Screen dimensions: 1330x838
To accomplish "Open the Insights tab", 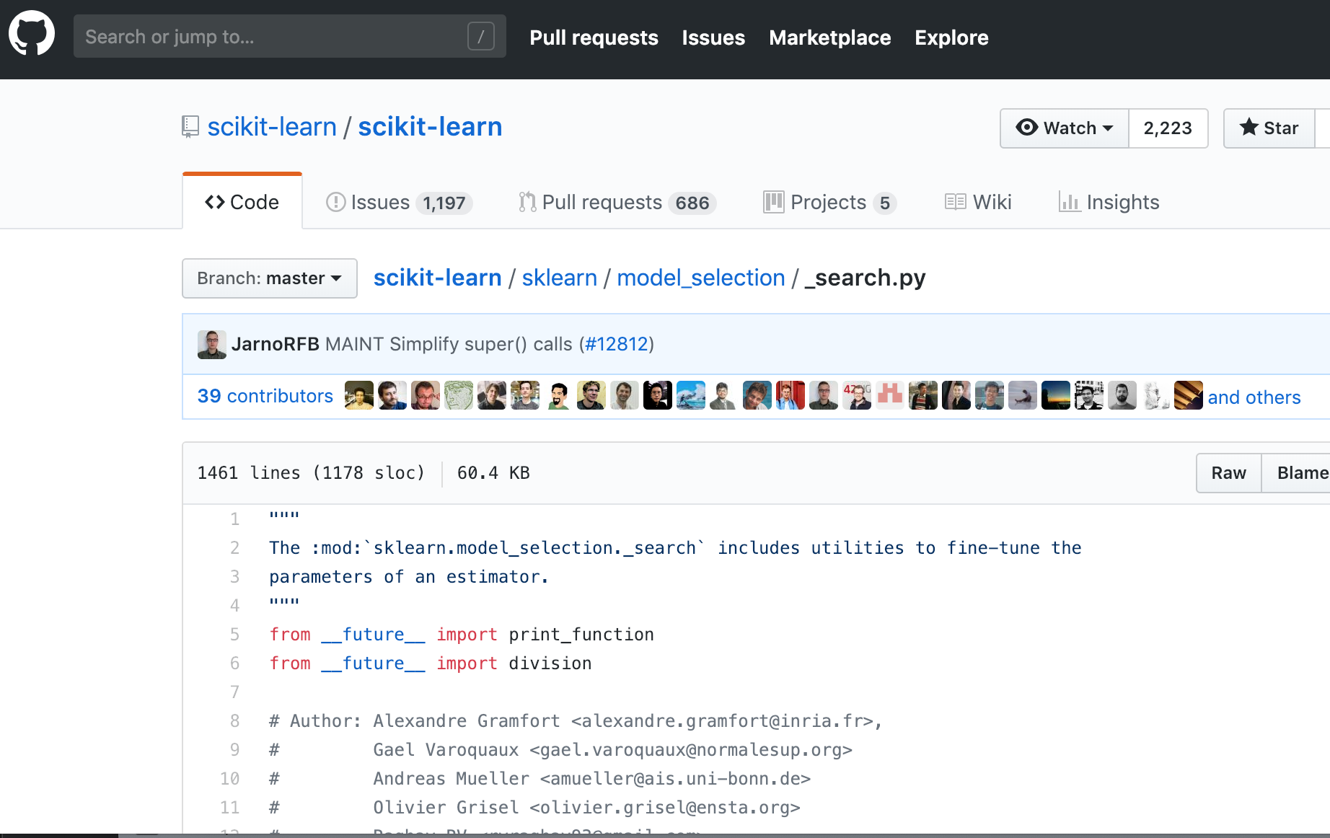I will [x=1109, y=203].
